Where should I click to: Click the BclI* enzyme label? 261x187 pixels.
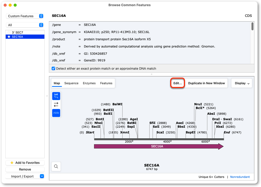[x=200, y=108]
